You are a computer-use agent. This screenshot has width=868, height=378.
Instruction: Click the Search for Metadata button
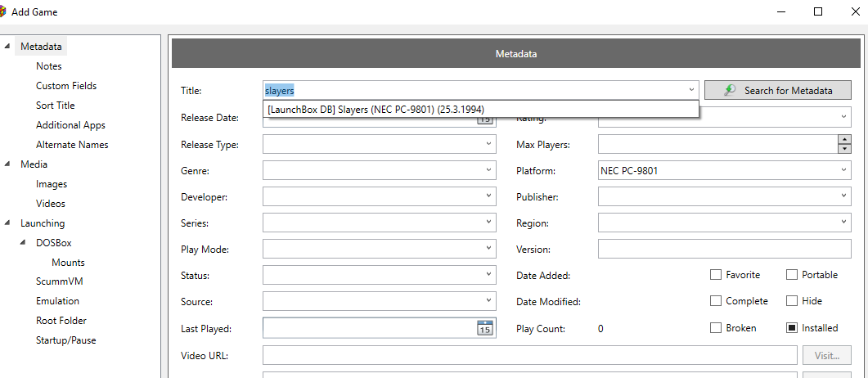(x=778, y=90)
